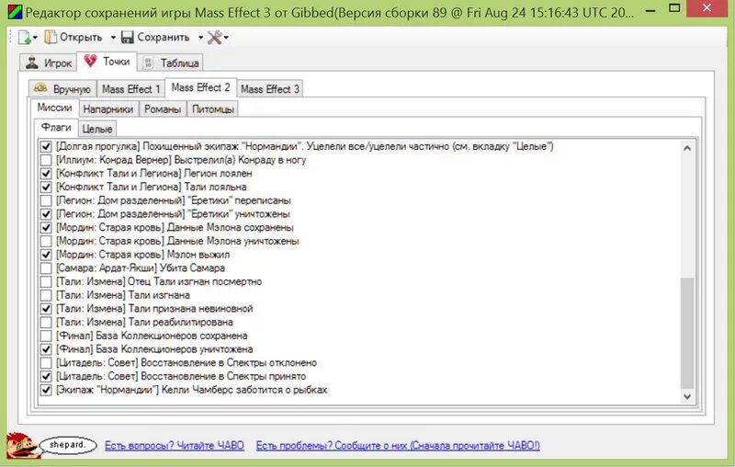The height and width of the screenshot is (467, 735).
Task: Click the Открыть folder icon
Action: pos(51,37)
